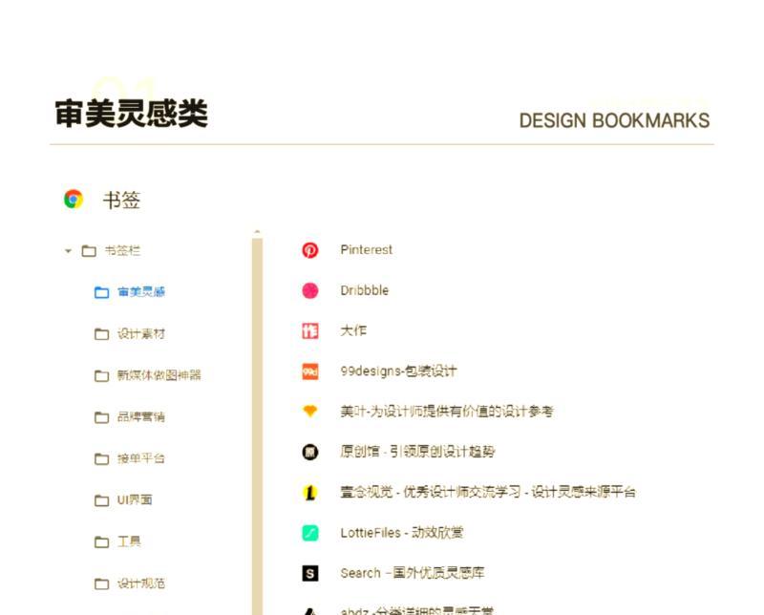The height and width of the screenshot is (615, 764).
Task: Open the 设计素材 folder label
Action: click(x=141, y=334)
